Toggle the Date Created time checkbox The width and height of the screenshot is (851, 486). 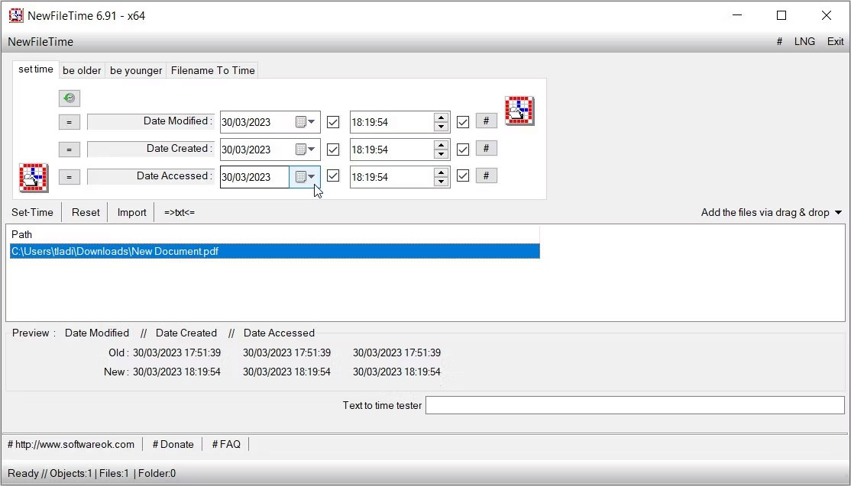pos(463,149)
